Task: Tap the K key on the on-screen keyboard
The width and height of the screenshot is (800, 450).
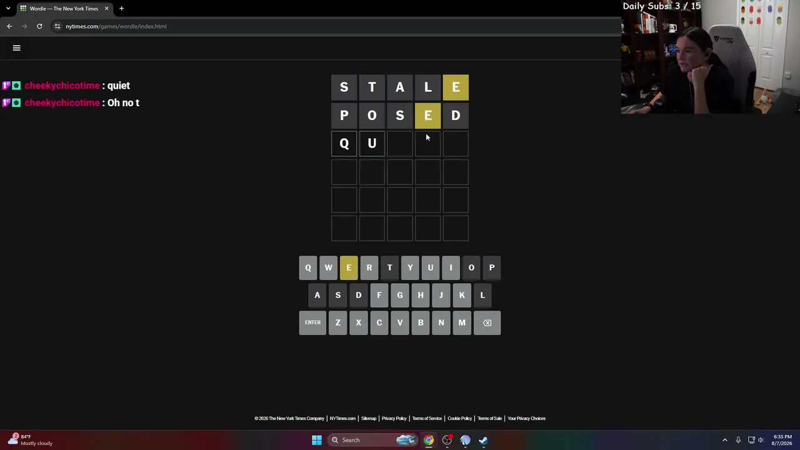Action: coord(462,295)
